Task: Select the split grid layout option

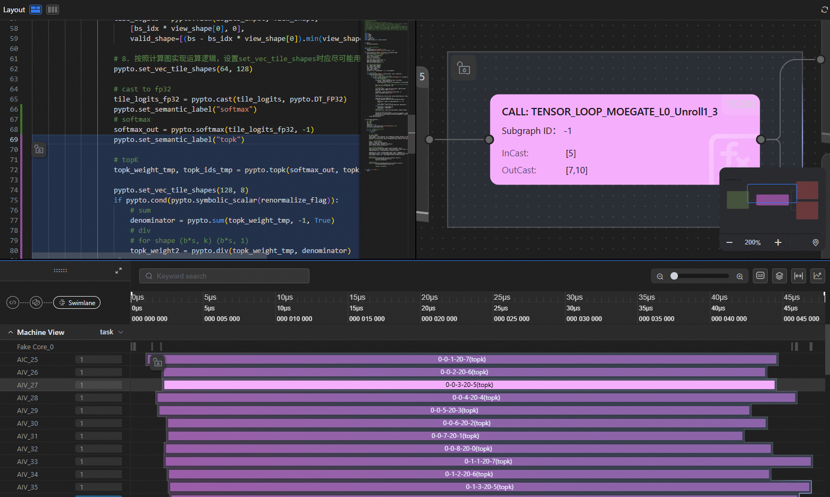Action: coord(36,10)
